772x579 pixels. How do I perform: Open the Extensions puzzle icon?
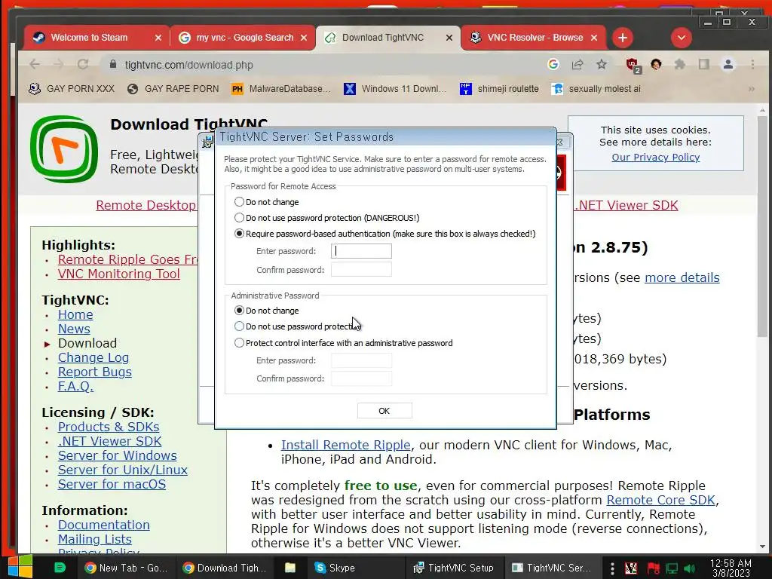click(680, 64)
